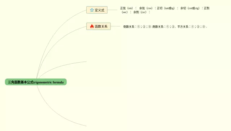This screenshot has height=131, width=231.
Task: Select the 函数关系 topic node
Action: pyautogui.click(x=99, y=26)
